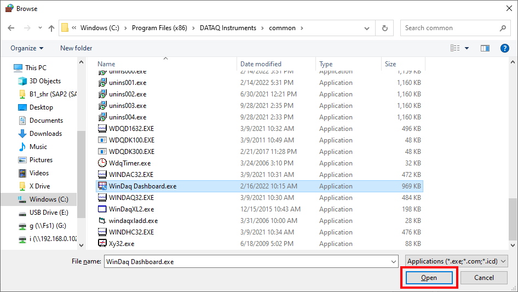The image size is (518, 292).
Task: Click New folder
Action: point(76,48)
